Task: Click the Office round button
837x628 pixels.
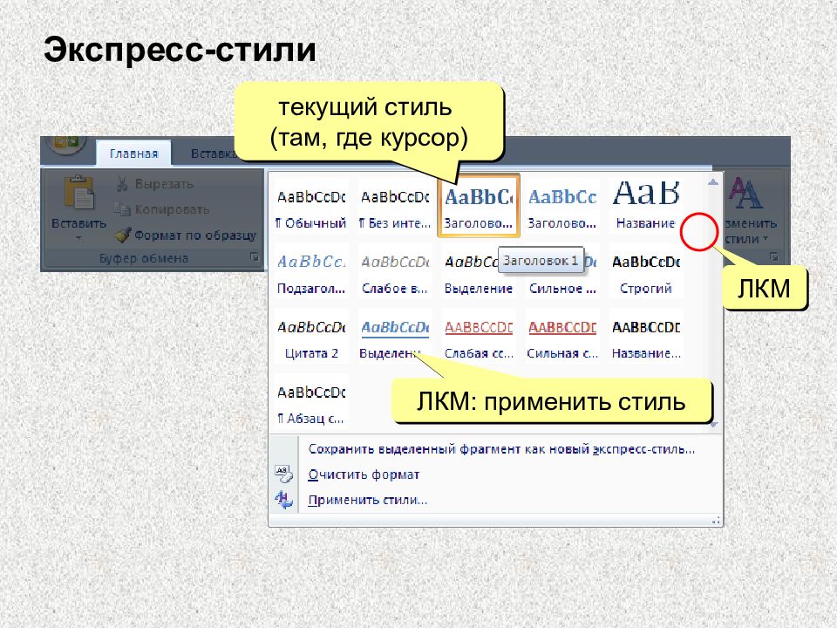Action: 67,142
